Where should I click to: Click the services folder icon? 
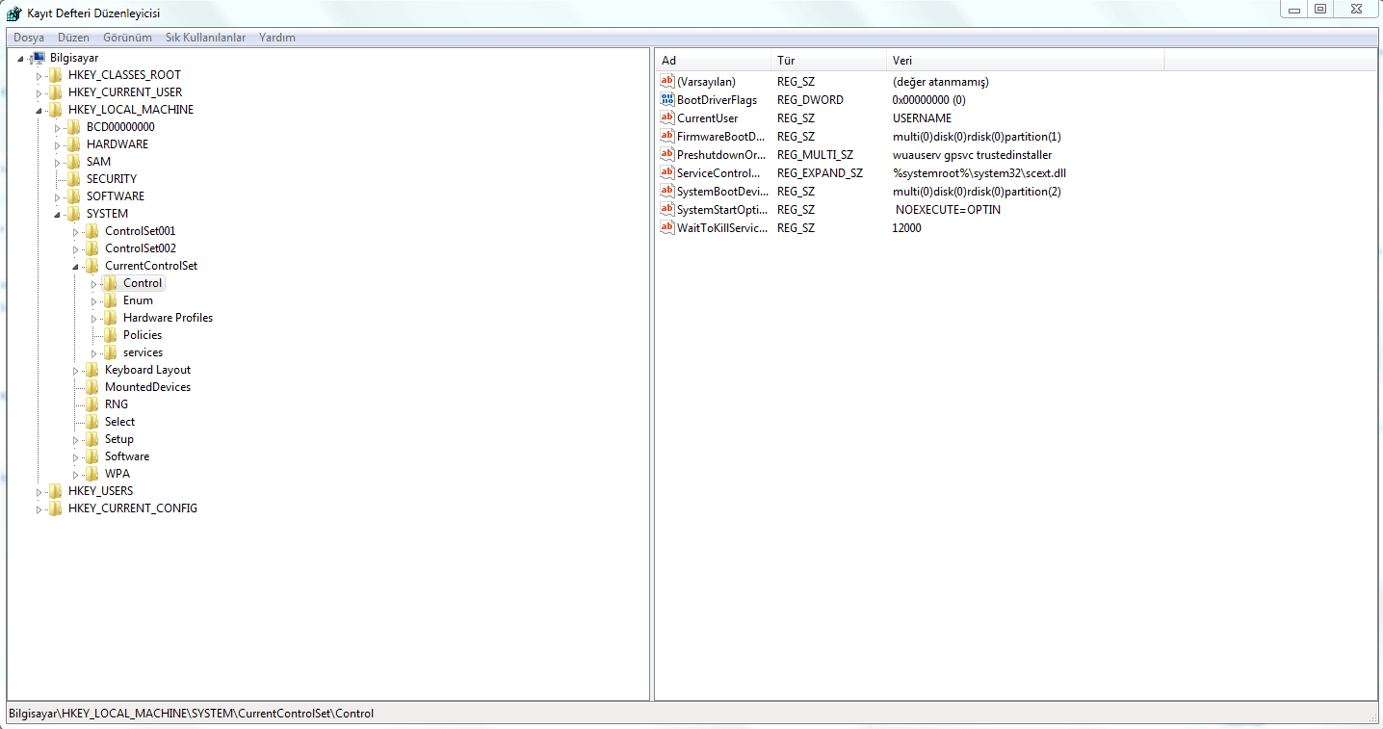point(111,352)
